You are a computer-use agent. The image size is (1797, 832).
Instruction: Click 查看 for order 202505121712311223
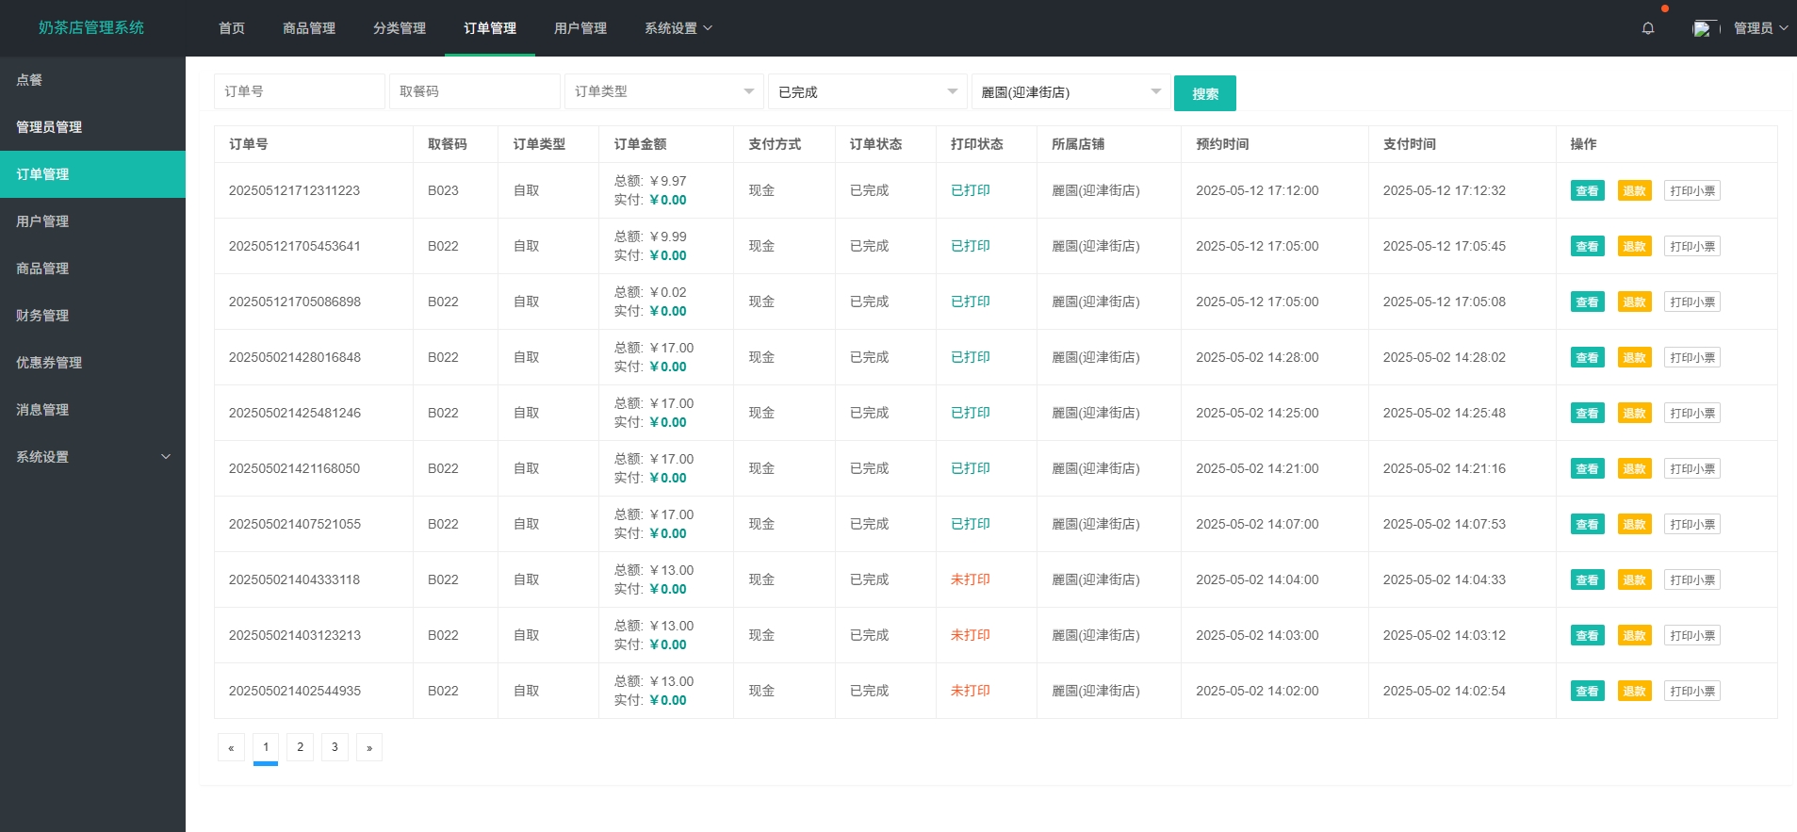(x=1587, y=191)
